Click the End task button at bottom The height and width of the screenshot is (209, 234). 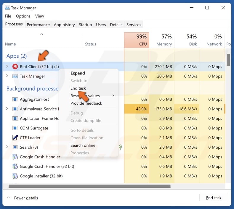click(214, 198)
